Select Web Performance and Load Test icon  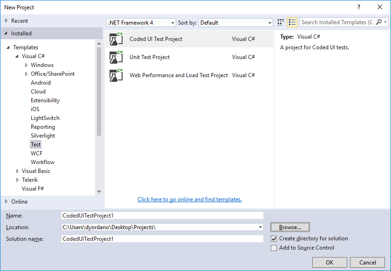click(x=116, y=75)
